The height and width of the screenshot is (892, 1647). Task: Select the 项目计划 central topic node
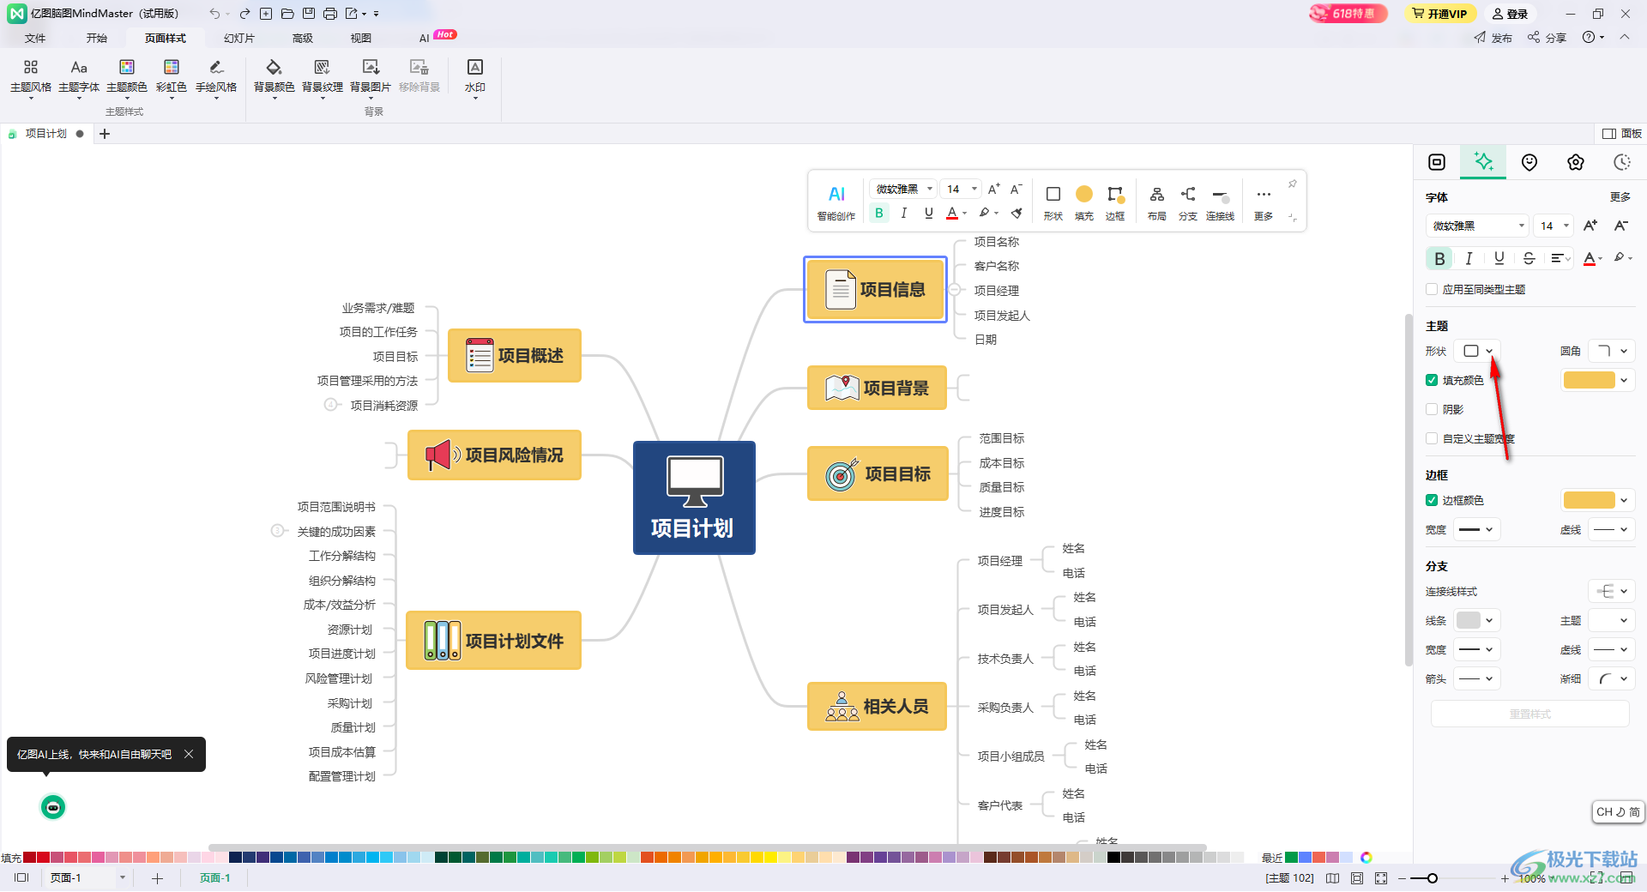[694, 497]
